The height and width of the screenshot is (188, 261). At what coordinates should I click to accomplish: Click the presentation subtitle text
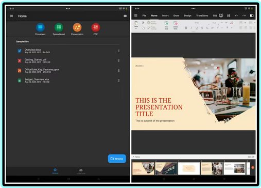coord(155,121)
